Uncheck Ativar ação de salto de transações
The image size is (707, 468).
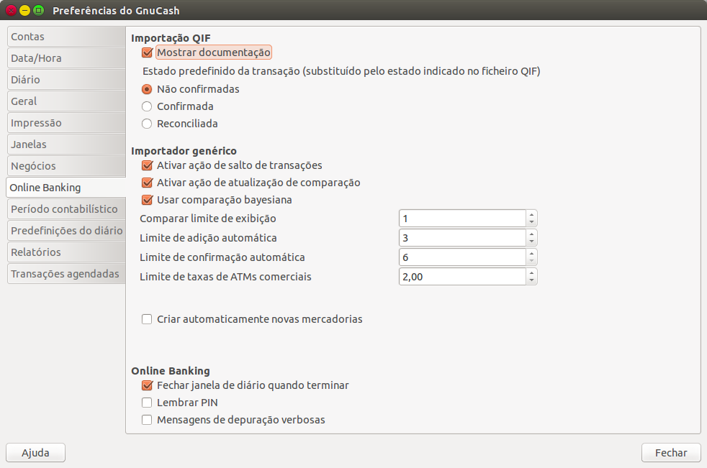tap(148, 165)
